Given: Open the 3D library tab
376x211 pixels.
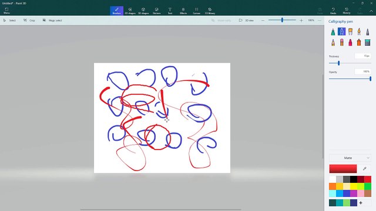Looking at the screenshot, I should click(210, 11).
